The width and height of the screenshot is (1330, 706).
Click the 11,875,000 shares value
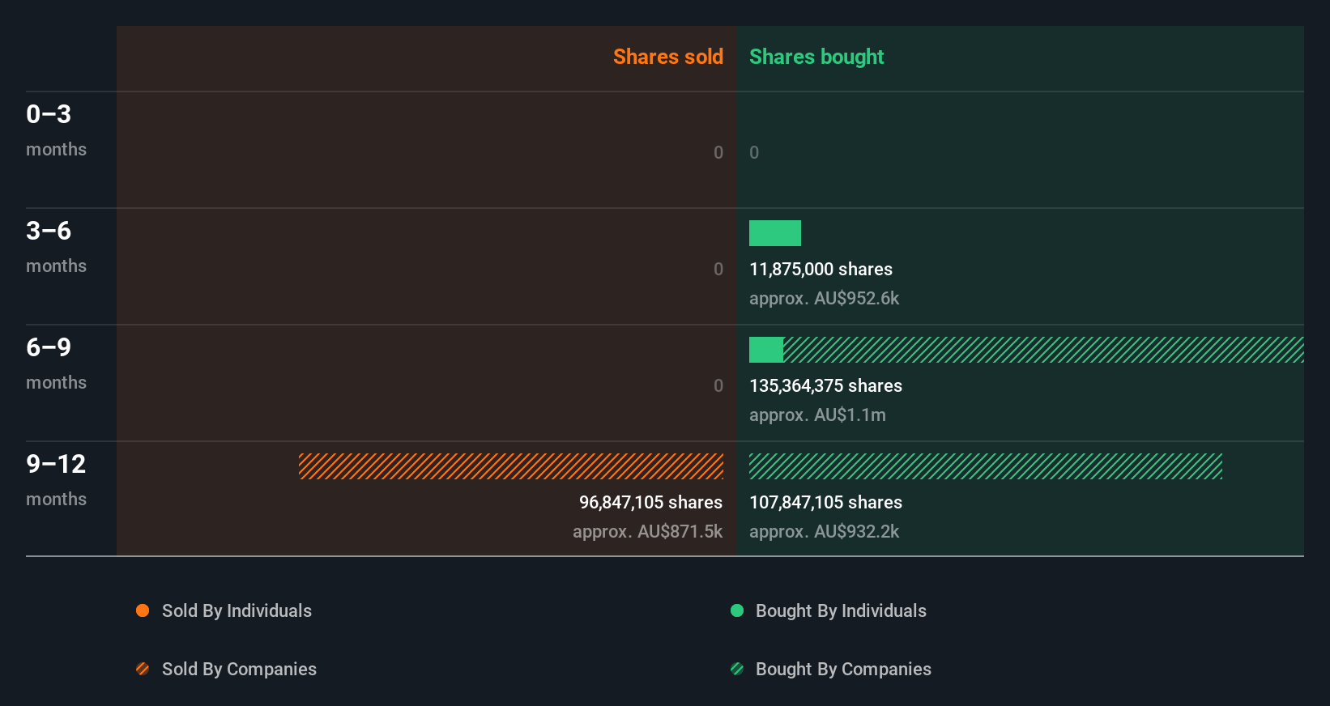[821, 269]
